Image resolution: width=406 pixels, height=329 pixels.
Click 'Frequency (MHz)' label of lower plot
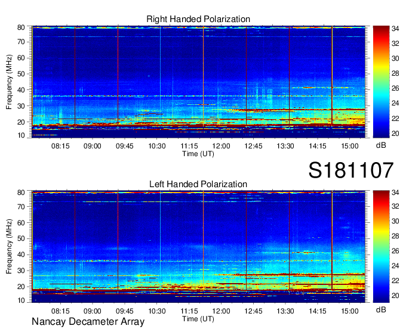pos(9,247)
